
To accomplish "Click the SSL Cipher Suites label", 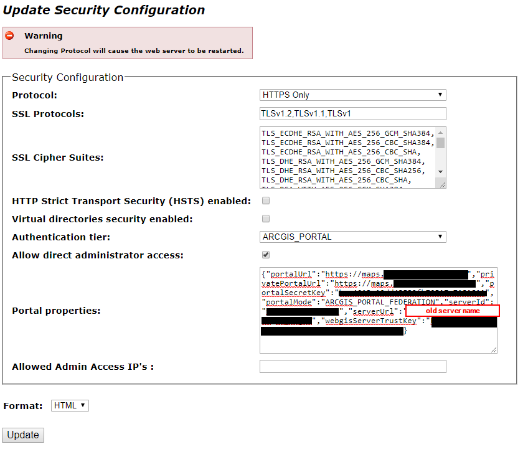I will pos(57,158).
